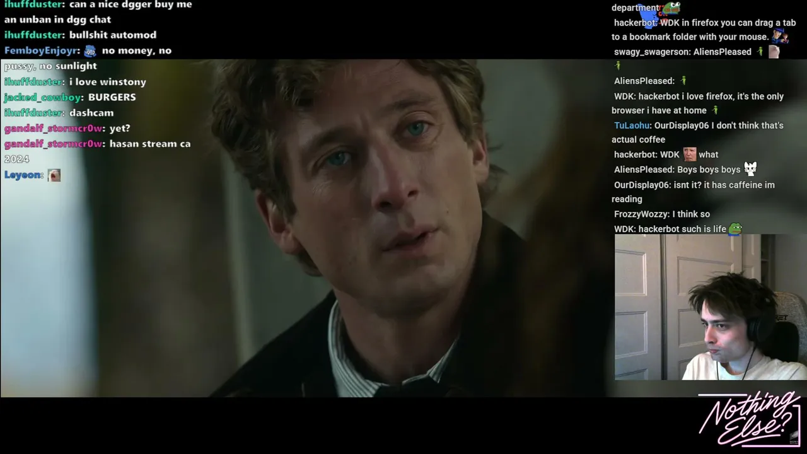Select the Leyeon username

23,175
